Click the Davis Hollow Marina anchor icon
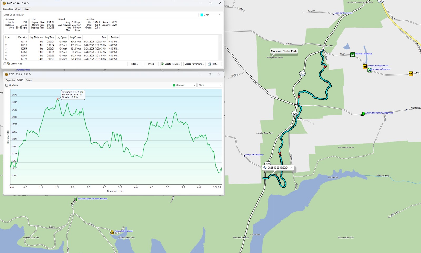Screen dimensions: 421x253 pyautogui.click(x=112, y=232)
